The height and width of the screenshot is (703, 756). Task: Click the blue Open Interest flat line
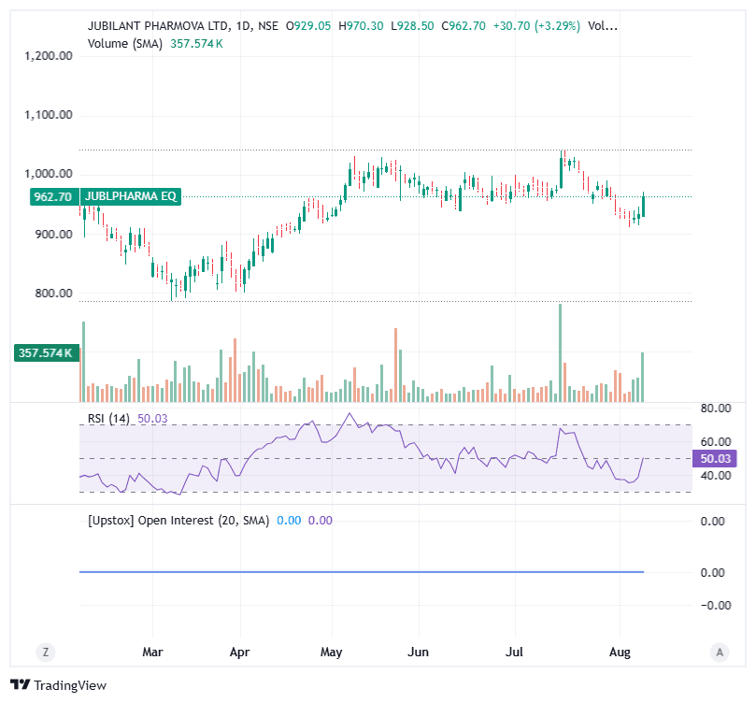pyautogui.click(x=362, y=572)
